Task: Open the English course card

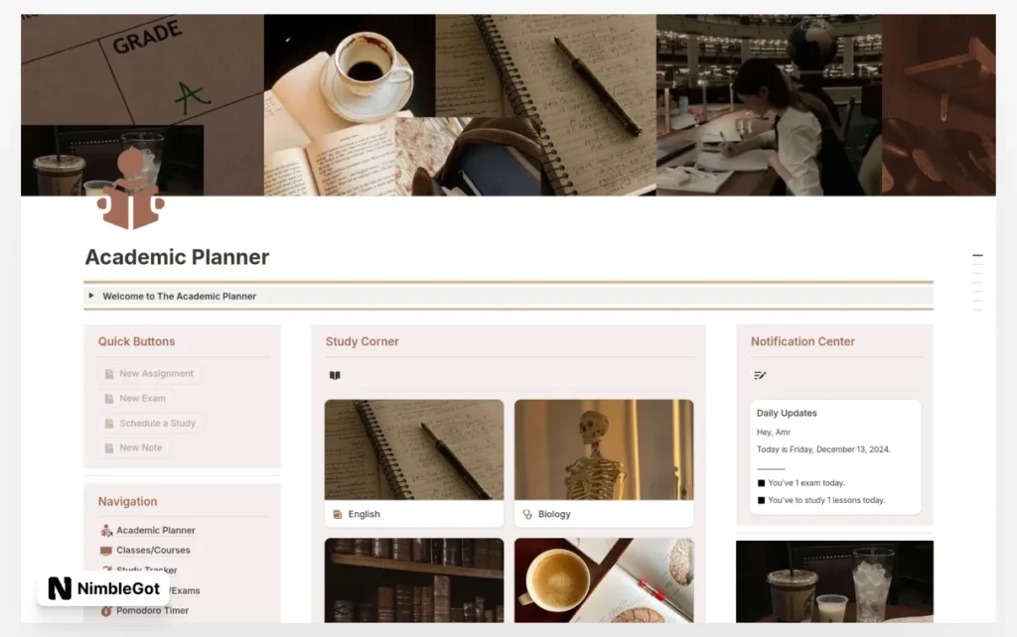Action: pyautogui.click(x=414, y=462)
